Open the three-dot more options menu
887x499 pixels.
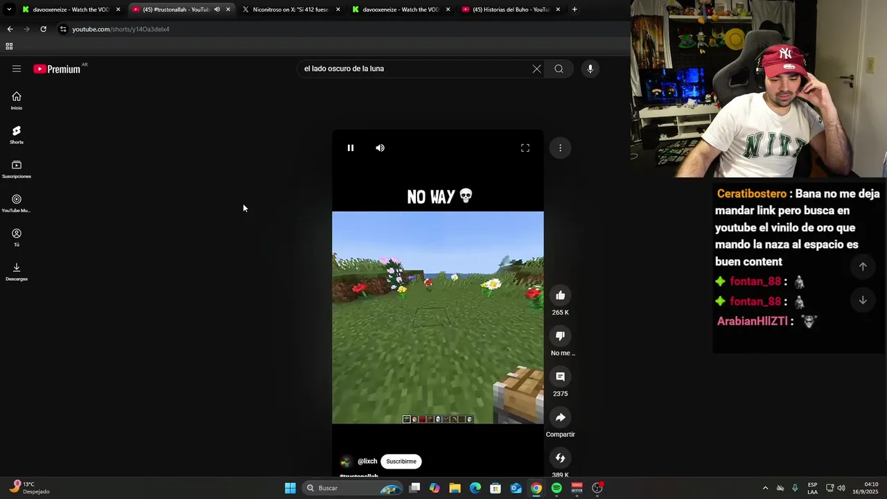click(x=560, y=148)
